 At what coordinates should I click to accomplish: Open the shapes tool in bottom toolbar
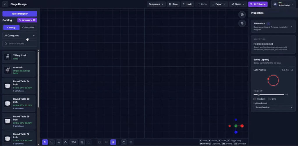click(x=82, y=142)
